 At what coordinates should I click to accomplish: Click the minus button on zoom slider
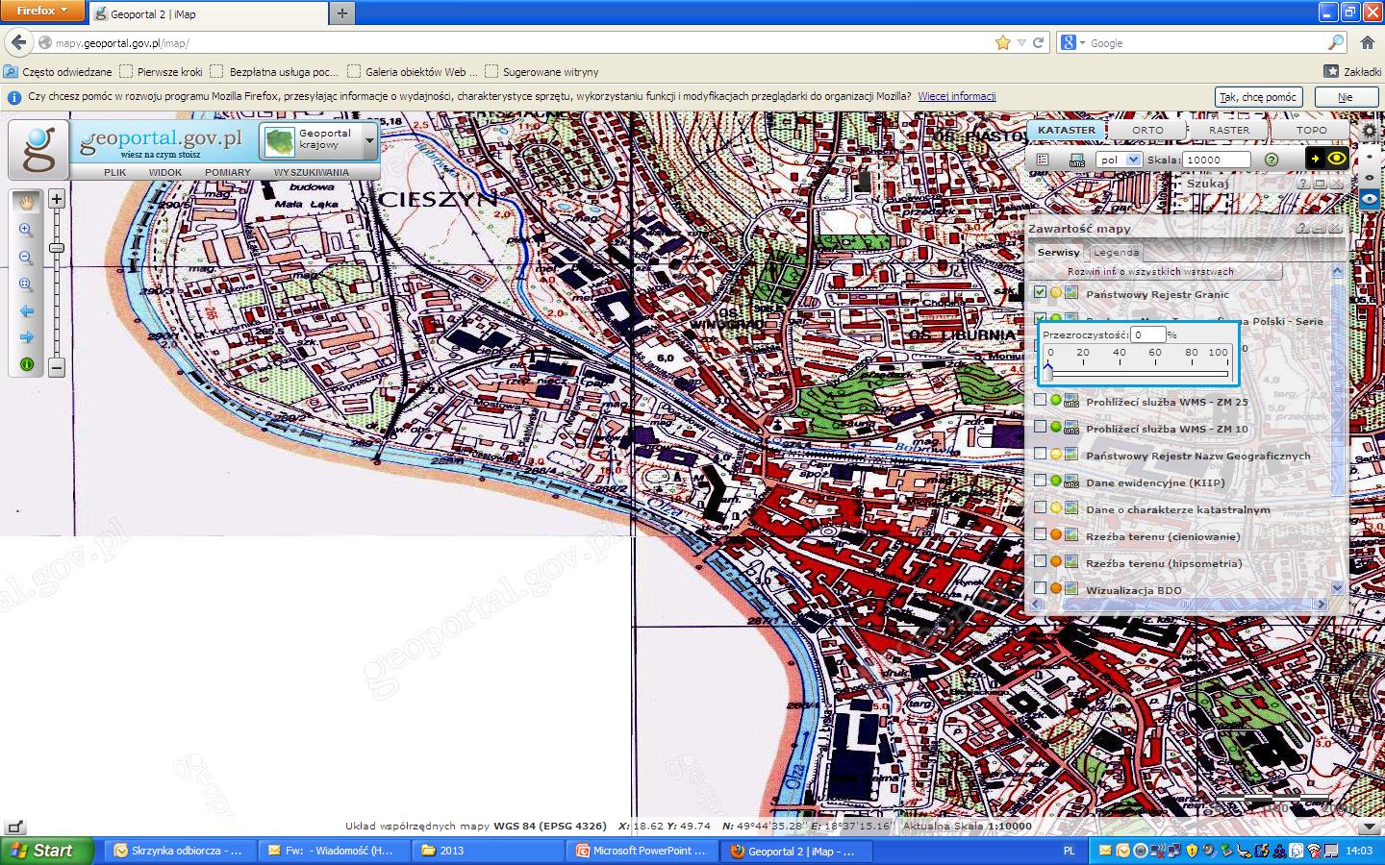57,366
